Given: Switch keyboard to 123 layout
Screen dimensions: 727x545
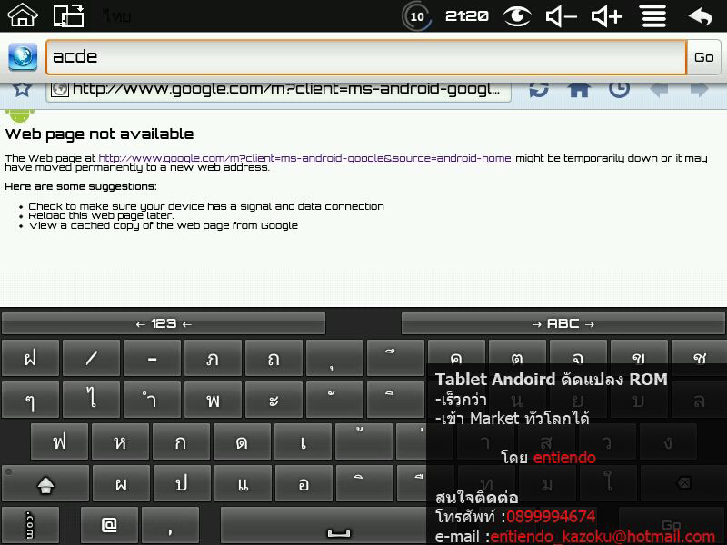Looking at the screenshot, I should pyautogui.click(x=164, y=323).
